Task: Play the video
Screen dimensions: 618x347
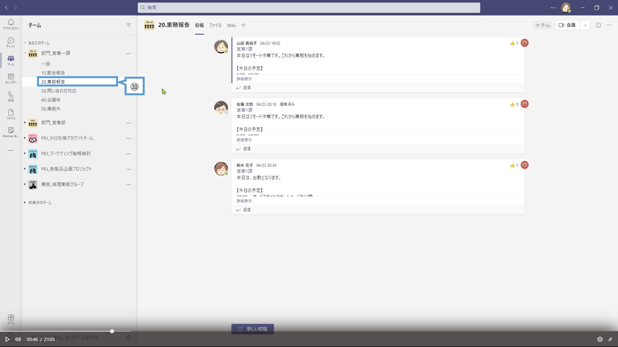Action: (x=7, y=339)
